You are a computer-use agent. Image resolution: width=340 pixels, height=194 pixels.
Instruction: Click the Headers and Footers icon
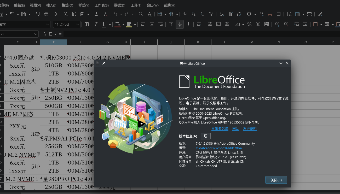pyautogui.click(x=279, y=14)
